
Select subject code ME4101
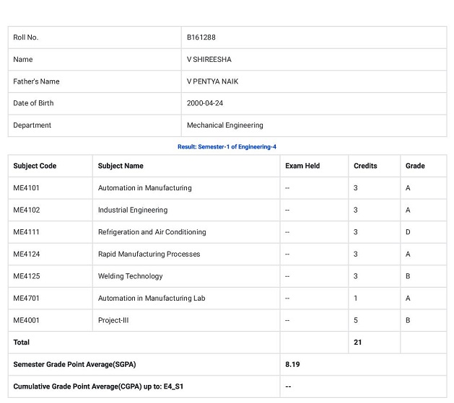[26, 188]
